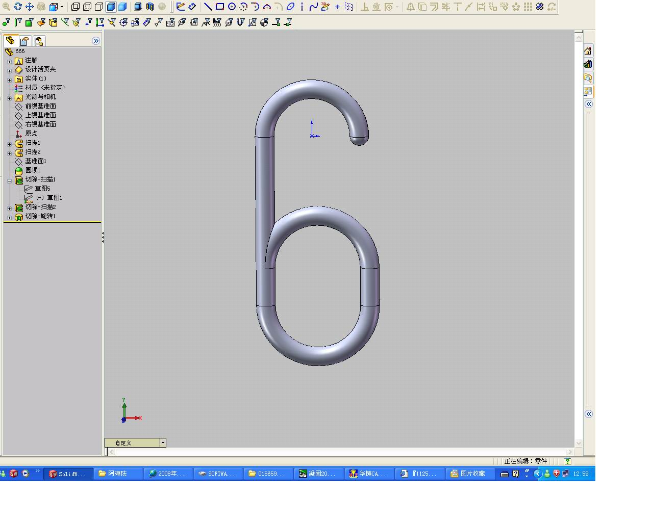Switch to the FeatureManager design tree tab
Image resolution: width=653 pixels, height=522 pixels.
pyautogui.click(x=10, y=41)
